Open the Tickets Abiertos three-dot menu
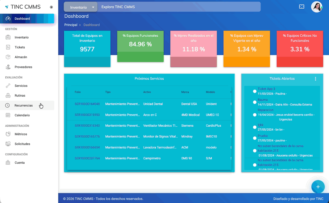 click(315, 79)
